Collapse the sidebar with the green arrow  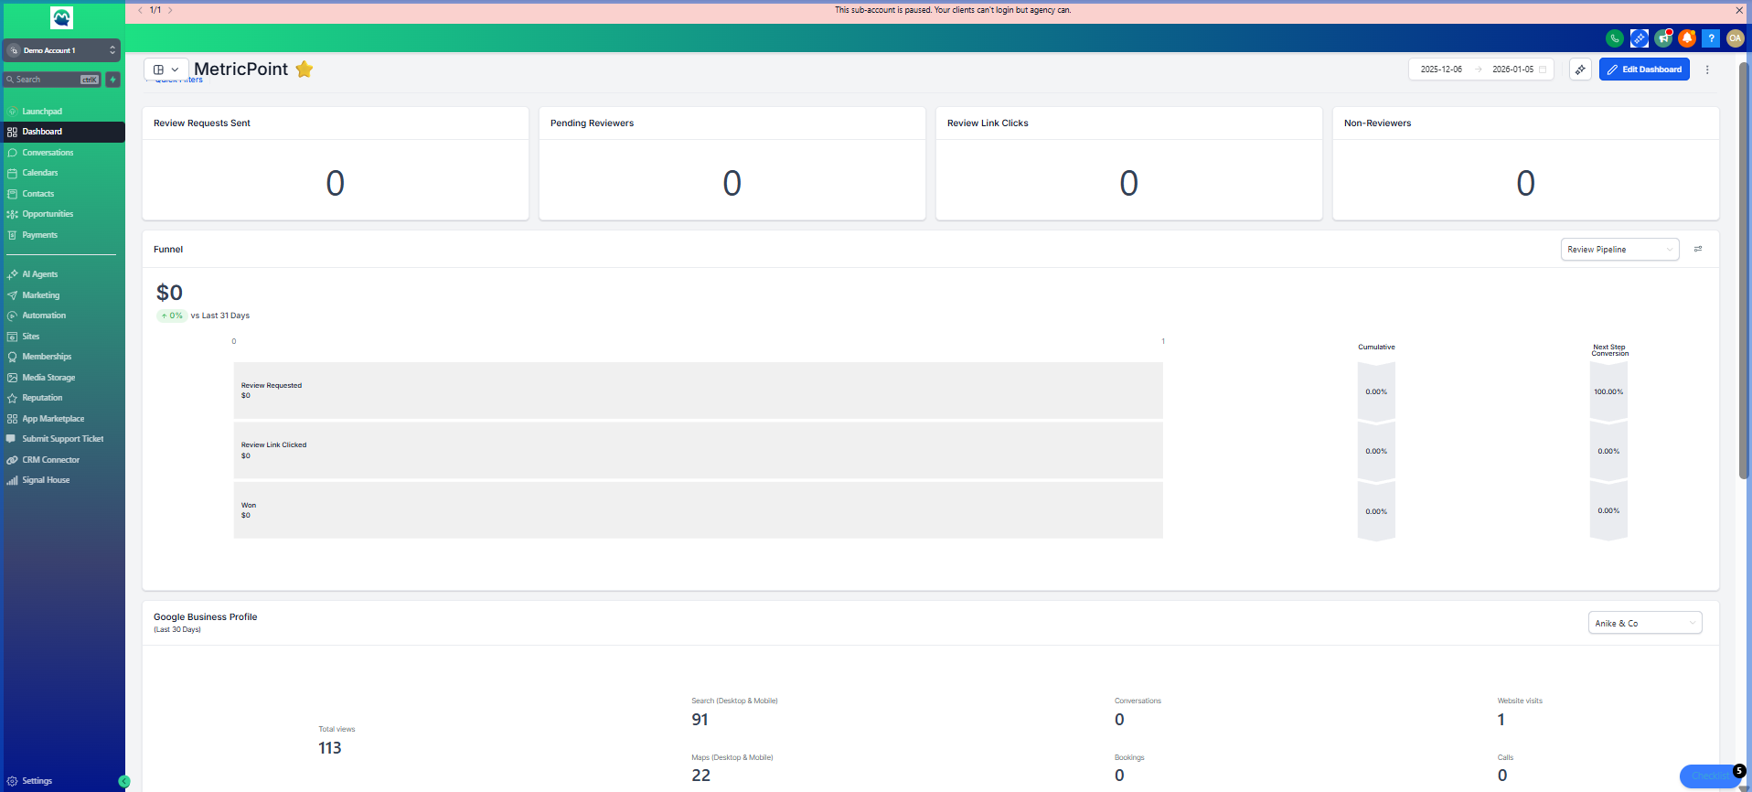[x=124, y=781]
